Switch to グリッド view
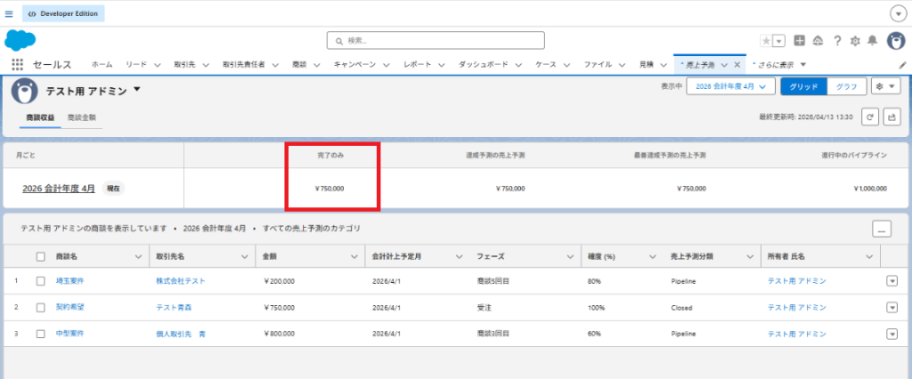The image size is (912, 379). pos(804,86)
